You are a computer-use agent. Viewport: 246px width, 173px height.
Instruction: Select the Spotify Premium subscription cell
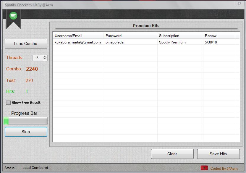172,42
